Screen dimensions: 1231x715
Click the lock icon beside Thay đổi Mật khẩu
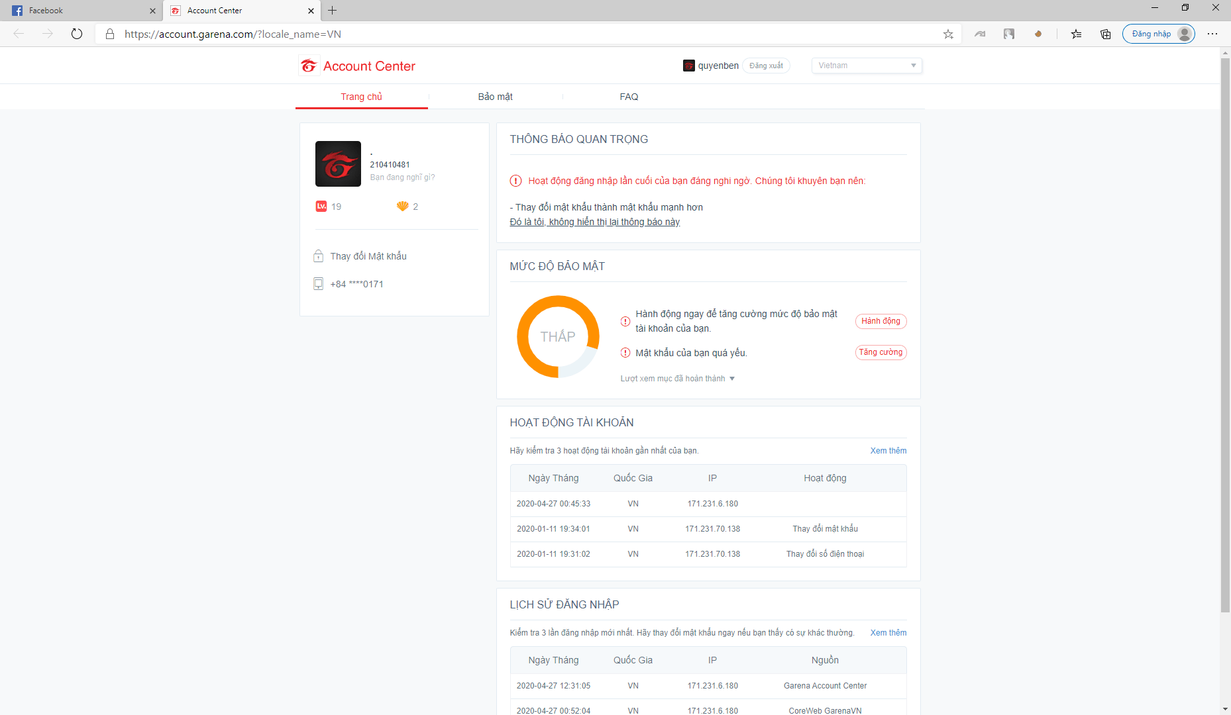(x=318, y=256)
